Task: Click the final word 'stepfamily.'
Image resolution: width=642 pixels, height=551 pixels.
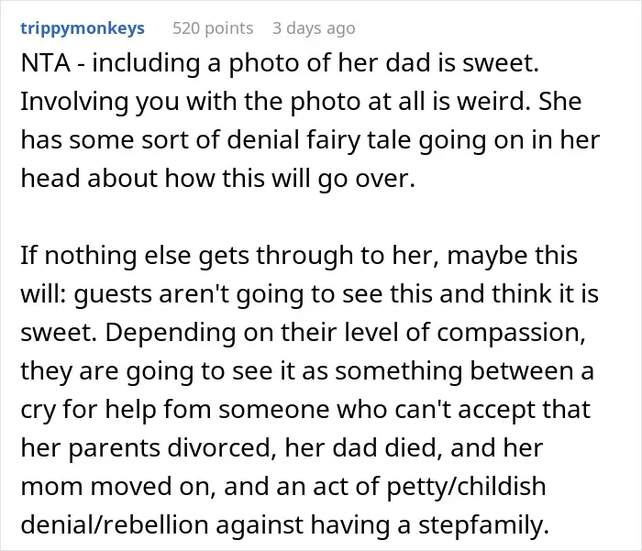Action: pos(483,524)
